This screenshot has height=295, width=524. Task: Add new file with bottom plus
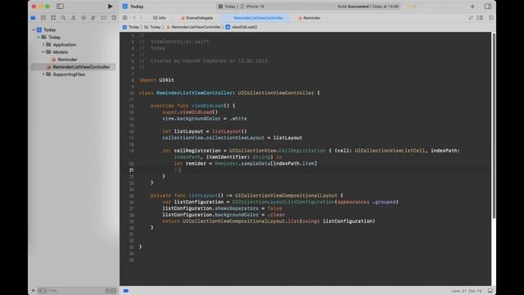(x=33, y=291)
